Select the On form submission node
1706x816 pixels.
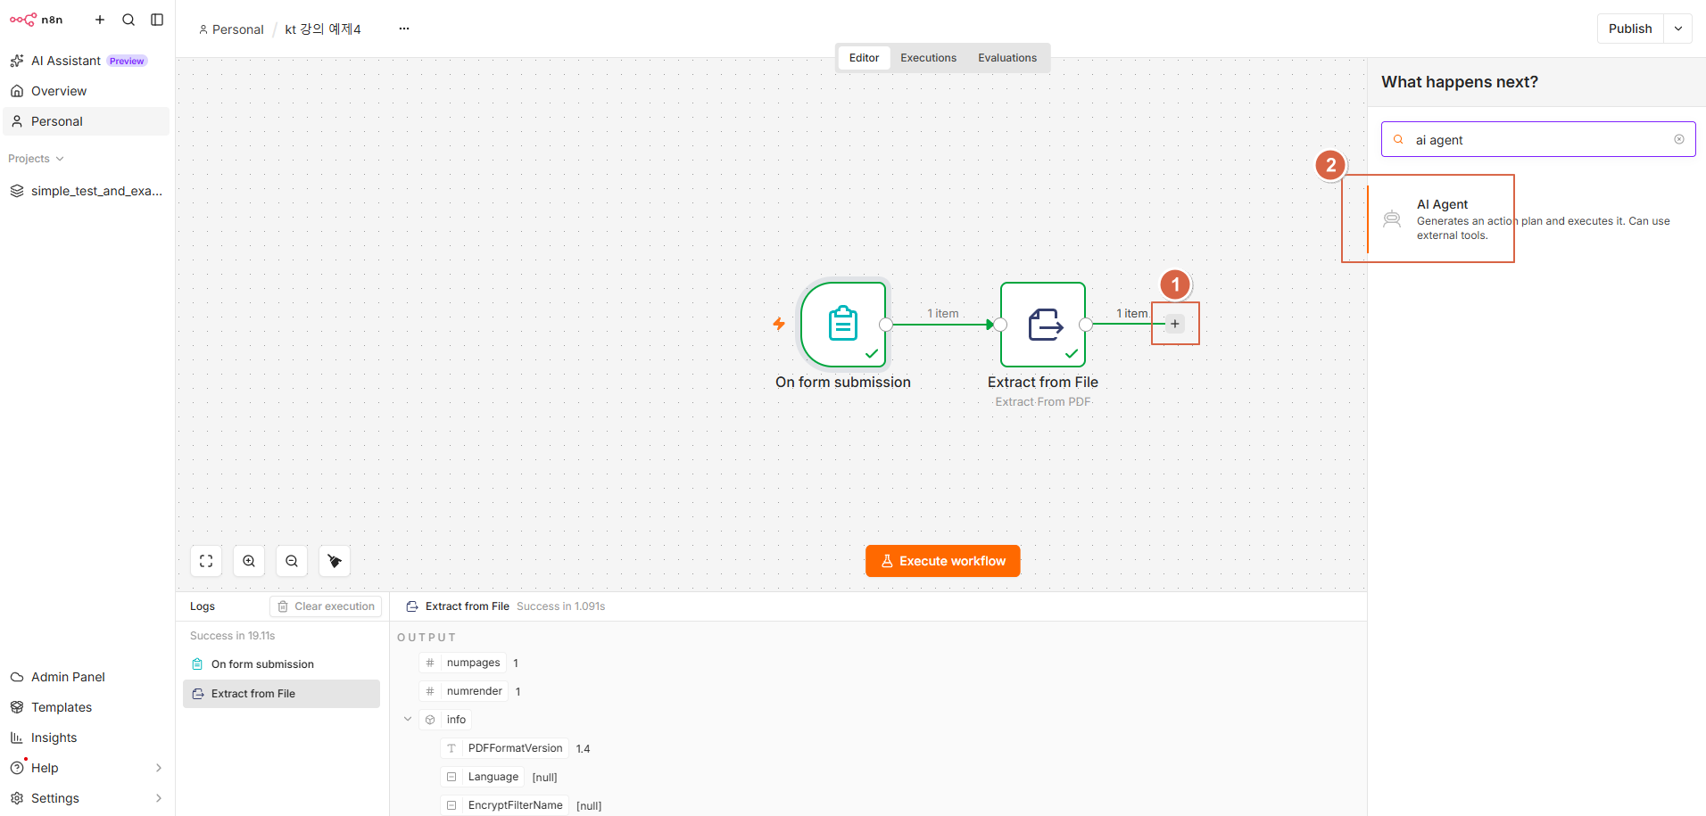[x=843, y=325]
